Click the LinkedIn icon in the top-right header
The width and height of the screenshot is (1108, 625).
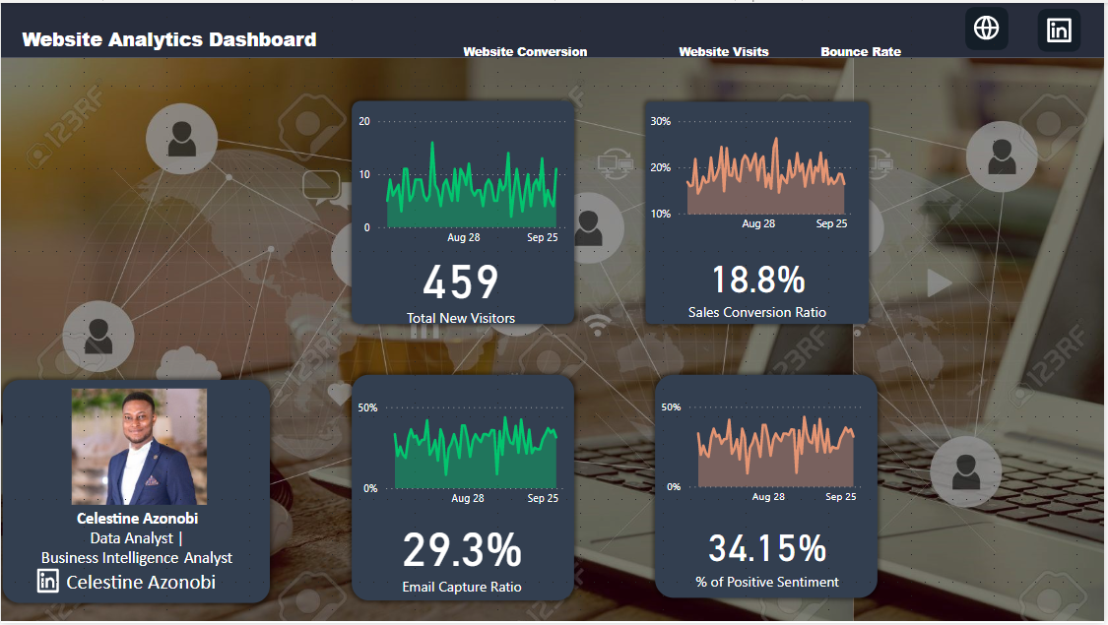click(x=1059, y=30)
